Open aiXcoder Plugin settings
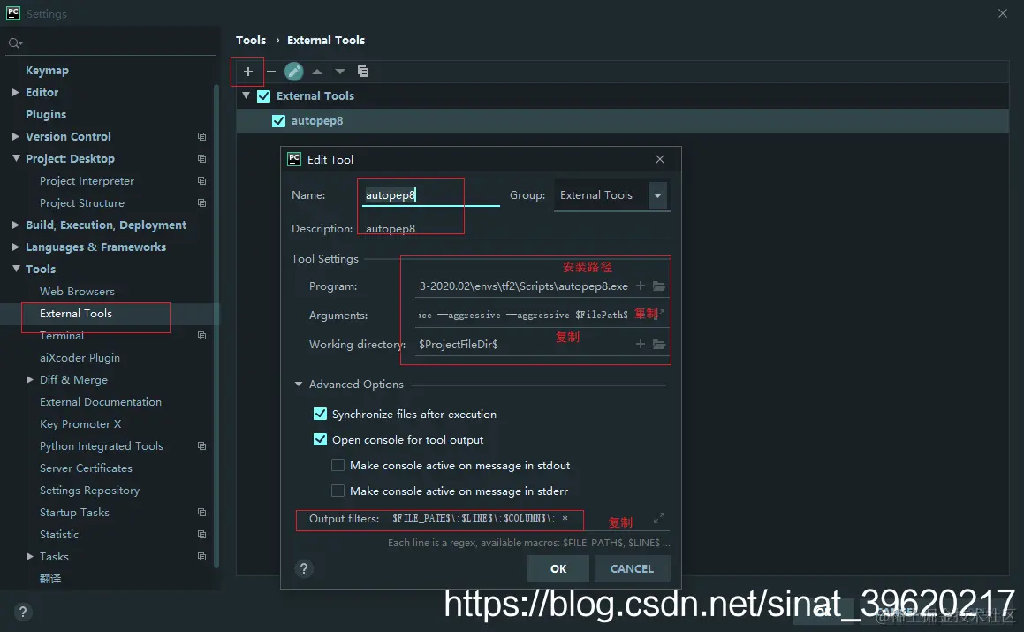The height and width of the screenshot is (632, 1024). click(80, 357)
